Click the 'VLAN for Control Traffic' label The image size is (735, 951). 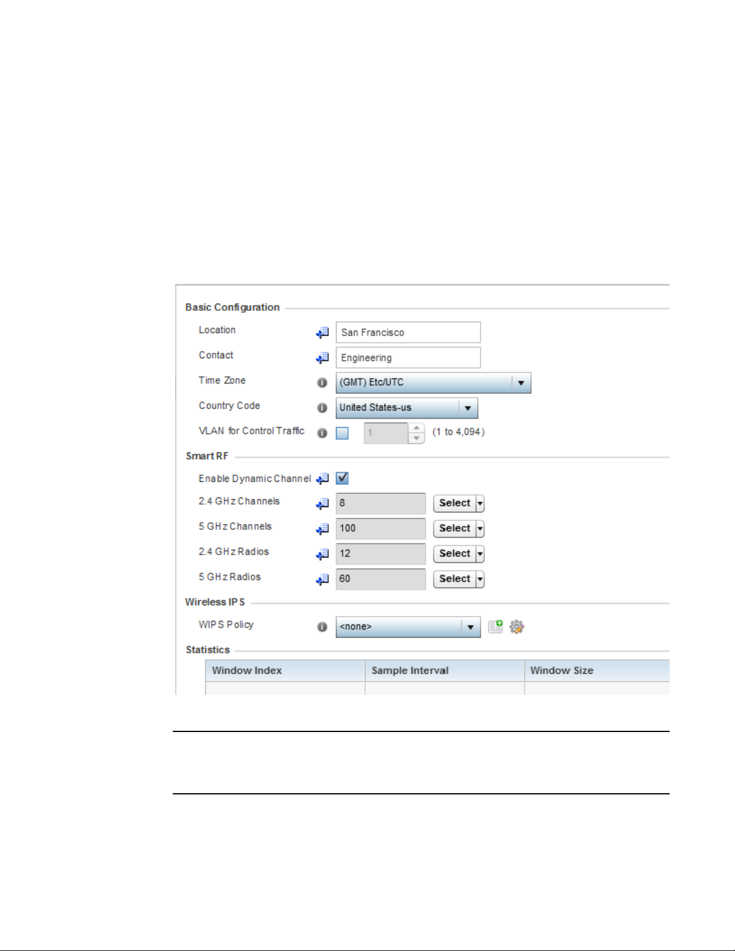tap(251, 431)
